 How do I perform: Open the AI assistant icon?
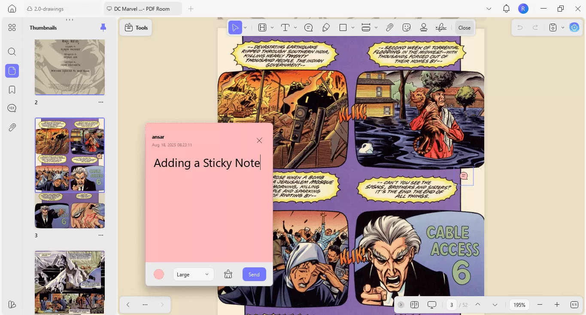(x=574, y=27)
